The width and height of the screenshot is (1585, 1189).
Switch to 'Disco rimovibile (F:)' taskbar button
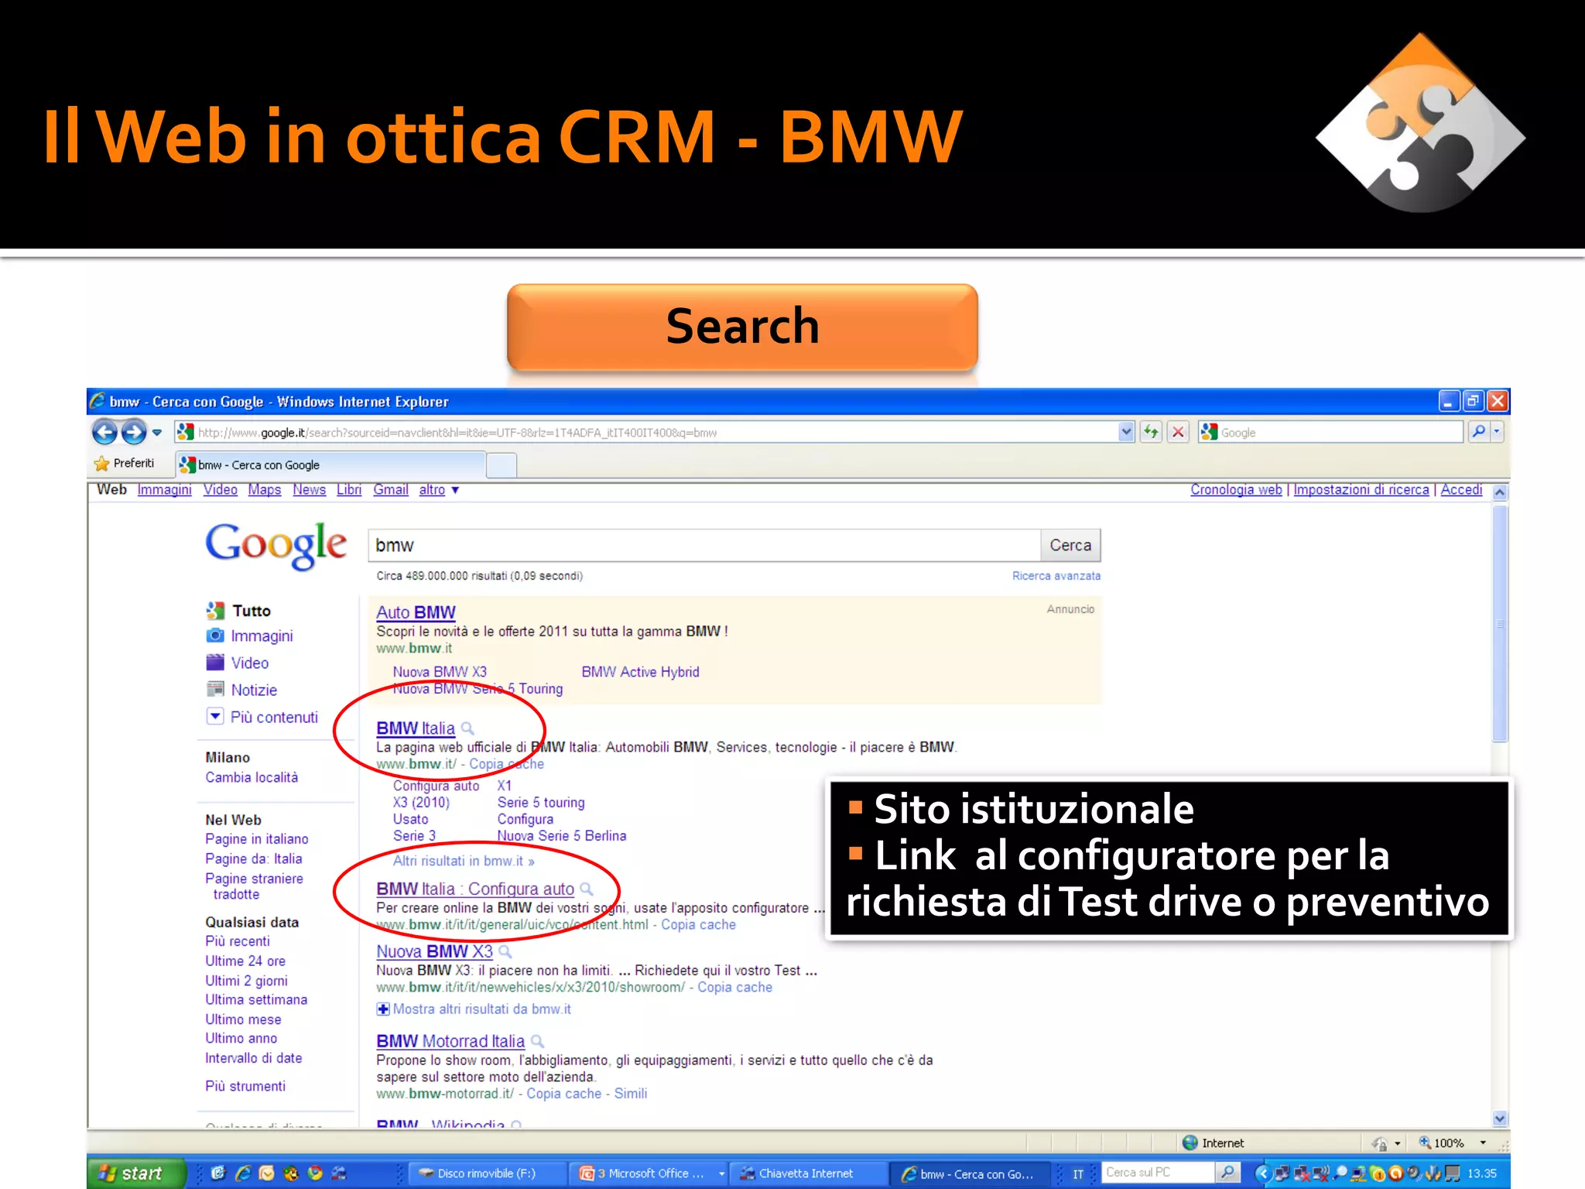coord(486,1174)
